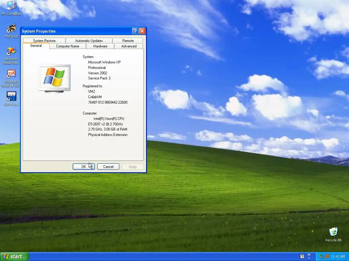Image resolution: width=349 pixels, height=261 pixels.
Task: Click the Safely Remove Hardware tray icon
Action: point(321,256)
